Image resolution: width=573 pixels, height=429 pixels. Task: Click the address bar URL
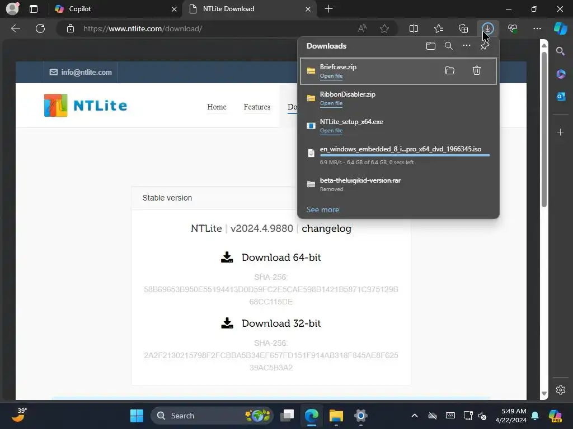(143, 28)
